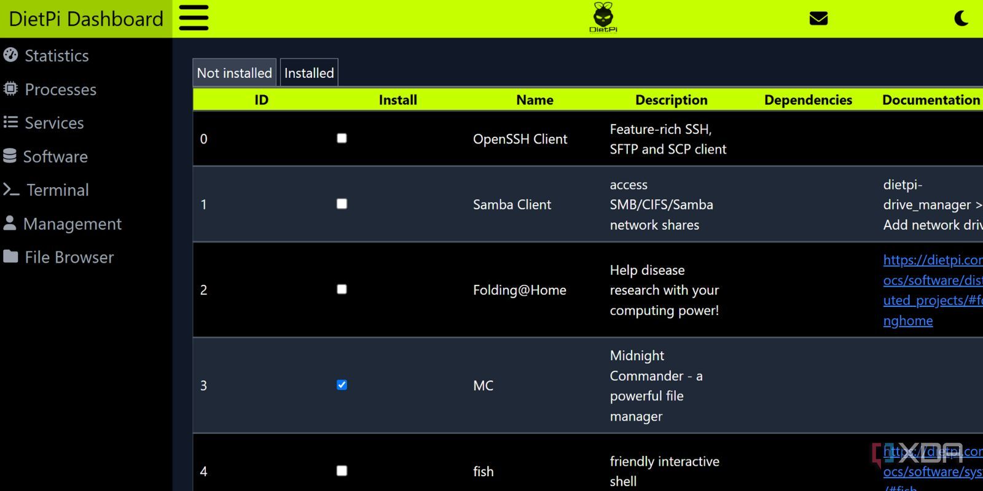Tick the Folding@Home install checkbox
Screen dimensions: 983x491
[x=342, y=289]
